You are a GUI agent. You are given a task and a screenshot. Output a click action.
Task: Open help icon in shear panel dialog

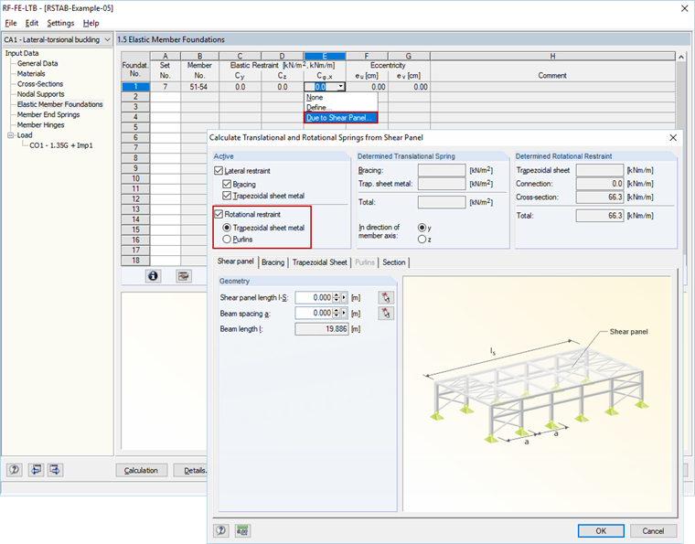click(220, 530)
